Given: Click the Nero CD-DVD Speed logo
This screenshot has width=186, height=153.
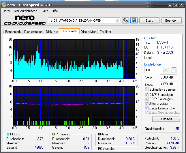Looking at the screenshot, I should (24, 20).
